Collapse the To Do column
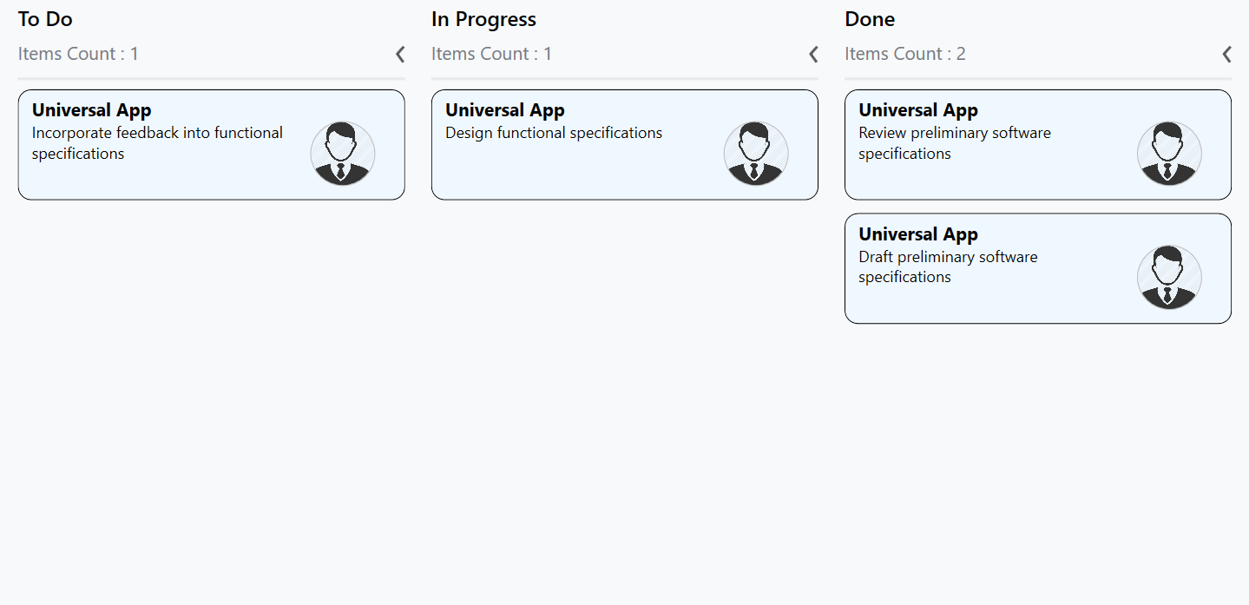 tap(400, 55)
